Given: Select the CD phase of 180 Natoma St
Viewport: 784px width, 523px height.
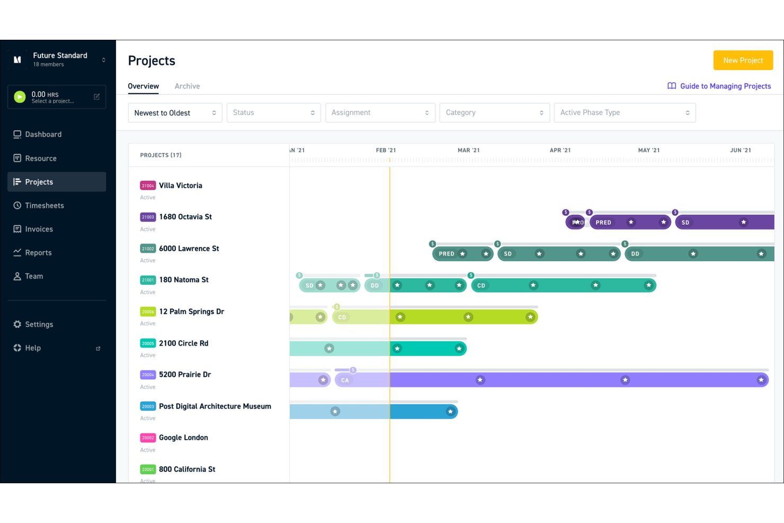Looking at the screenshot, I should [x=564, y=286].
